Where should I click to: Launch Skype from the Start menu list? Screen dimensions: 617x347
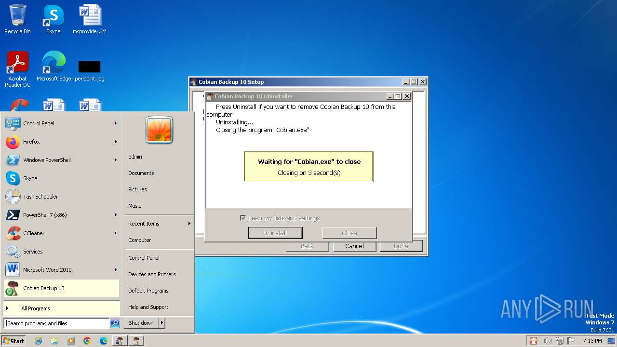click(62, 178)
